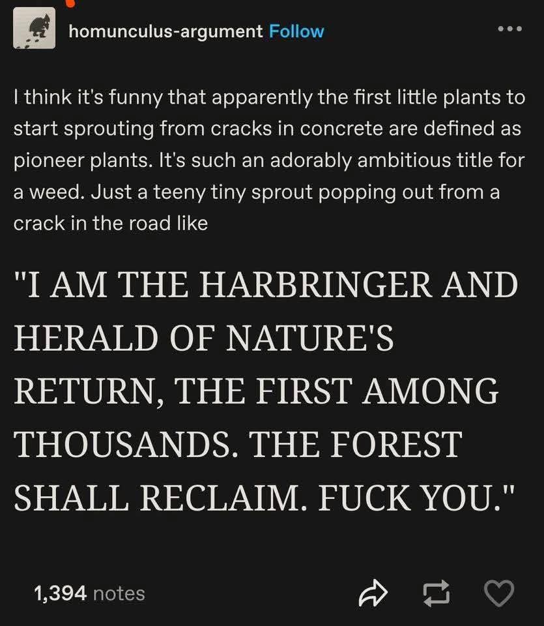Click the phrase "pioneer plants" in the post
Viewport: 544px width, 626px height.
pyautogui.click(x=72, y=160)
